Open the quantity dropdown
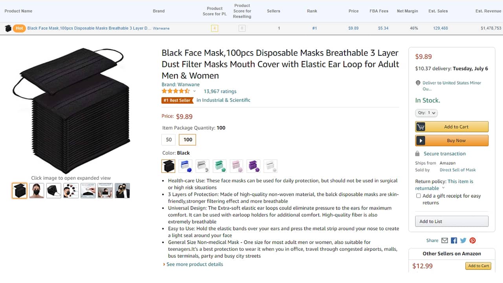 click(426, 113)
